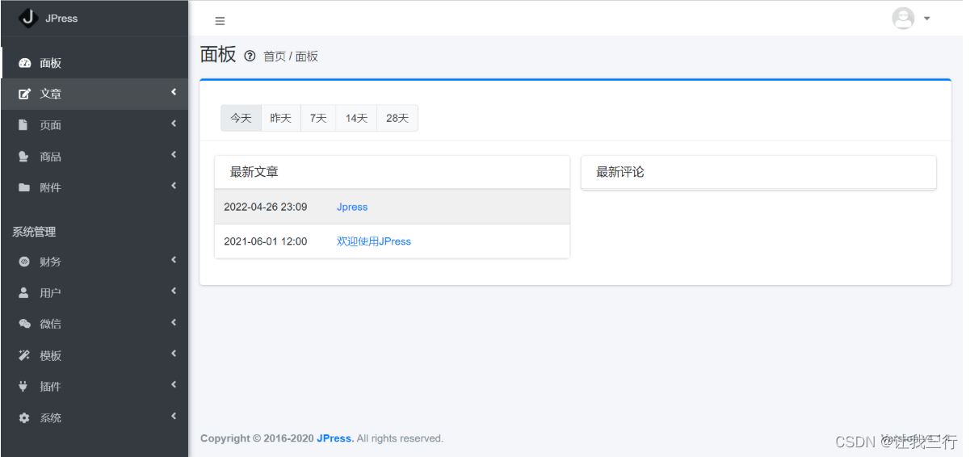Click the 微信 chat bubbles icon
The width and height of the screenshot is (970, 457).
(x=24, y=324)
